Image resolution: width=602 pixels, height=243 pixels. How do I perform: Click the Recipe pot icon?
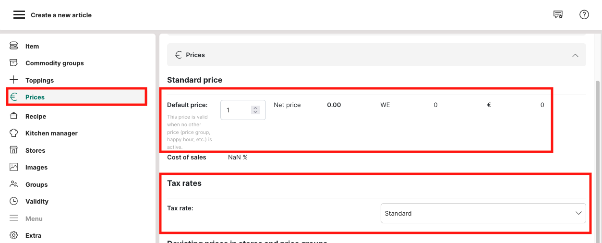pos(14,116)
